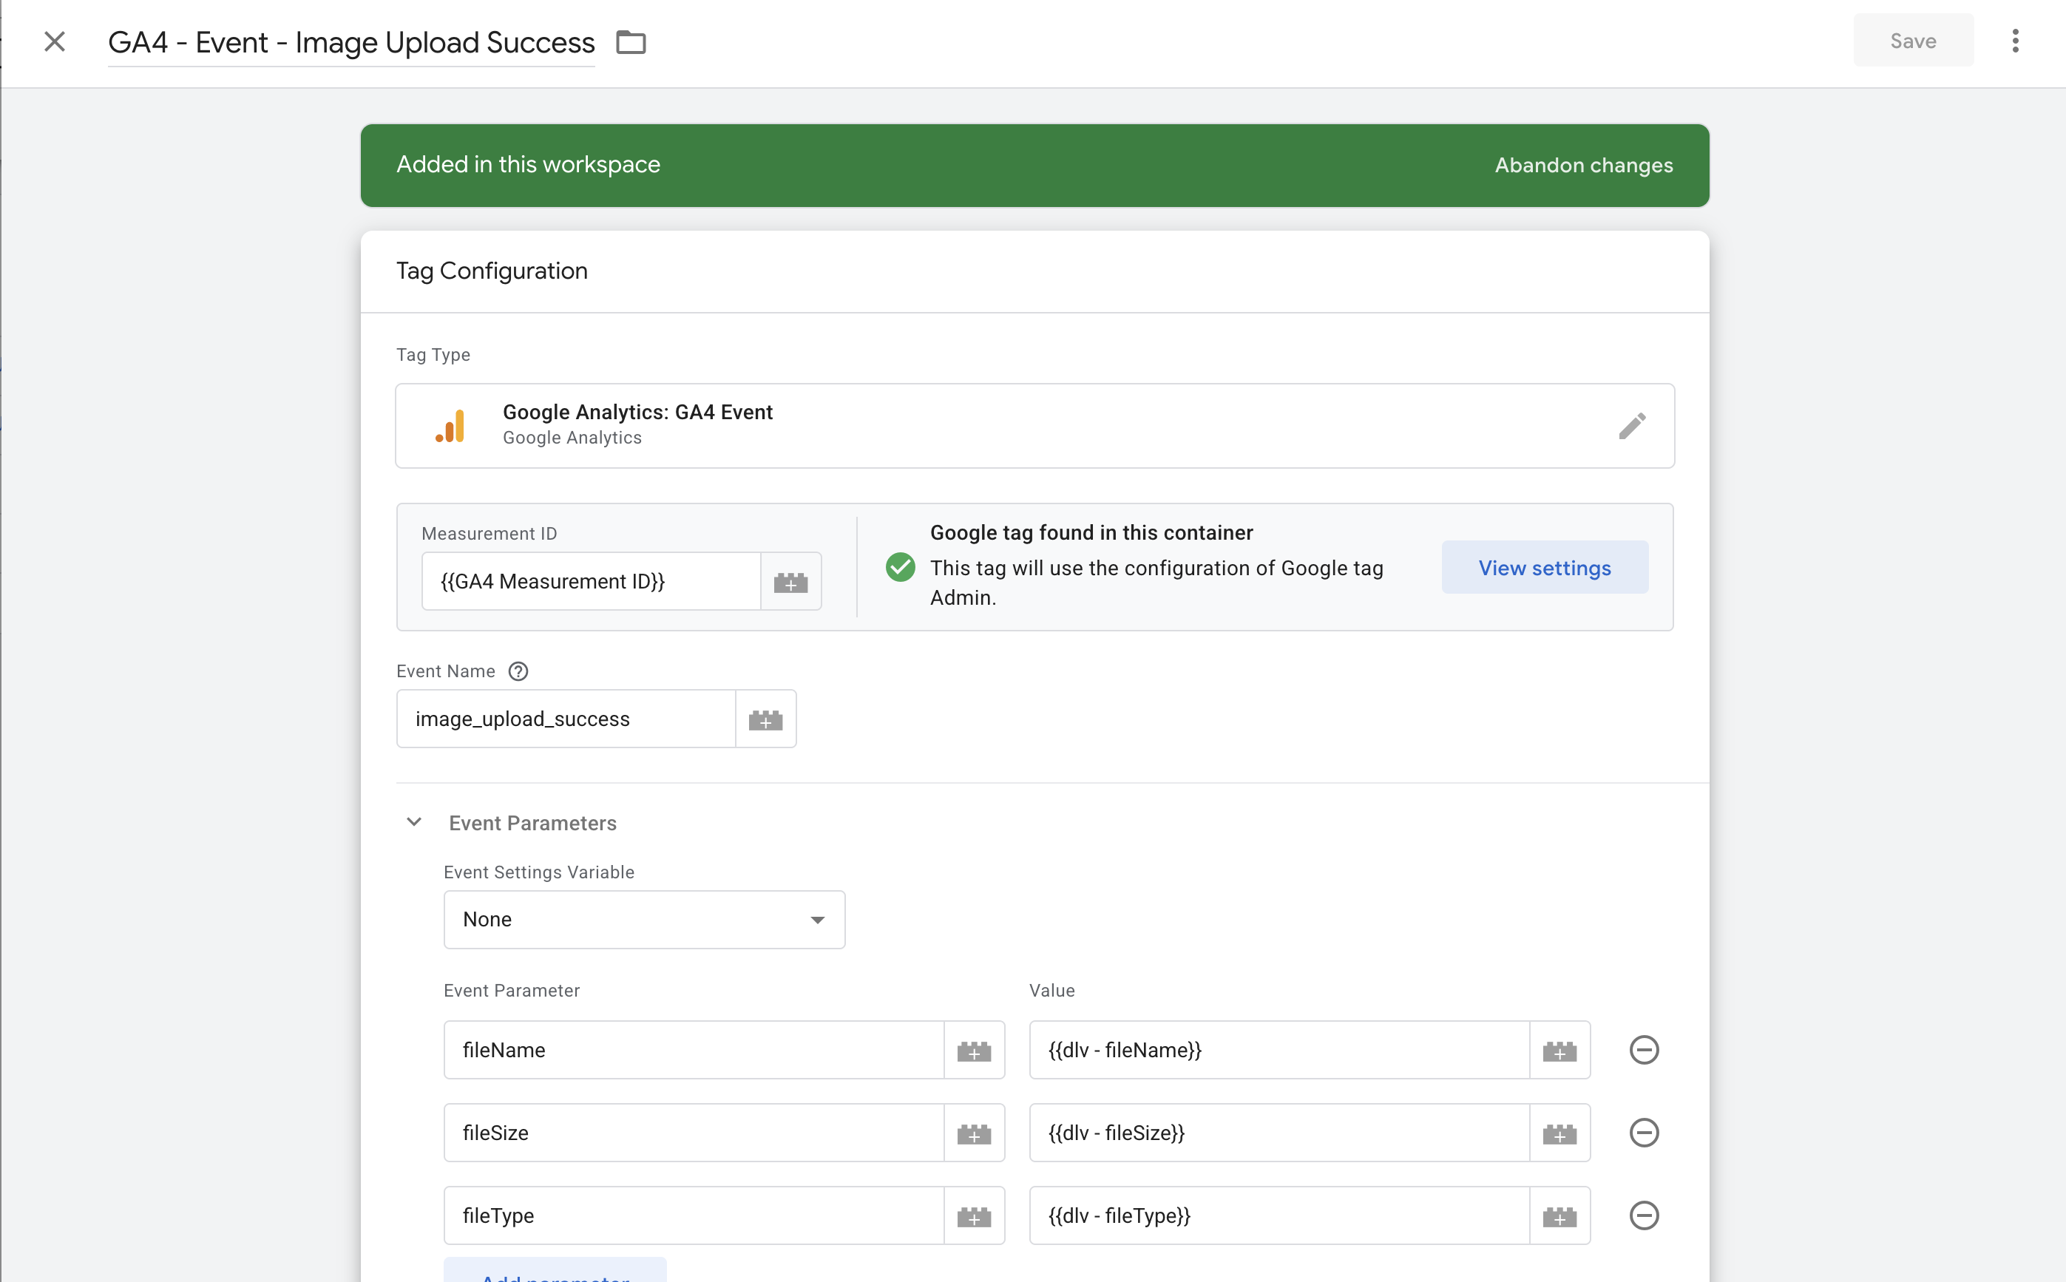Open variable picker for {{dlv - fileSize}} value

coord(1560,1133)
